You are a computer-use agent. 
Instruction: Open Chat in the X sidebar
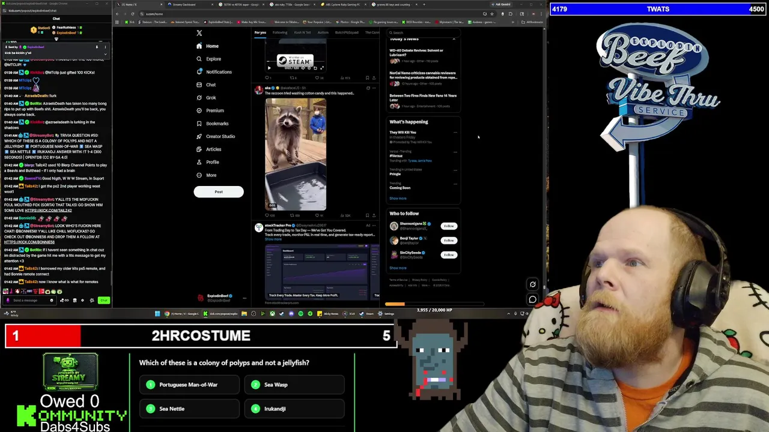[206, 85]
